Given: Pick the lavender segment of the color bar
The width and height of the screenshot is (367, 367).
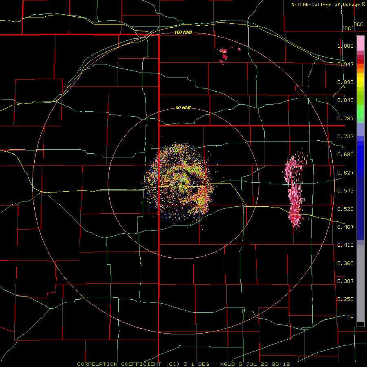Looking at the screenshot, I should click(x=360, y=129).
